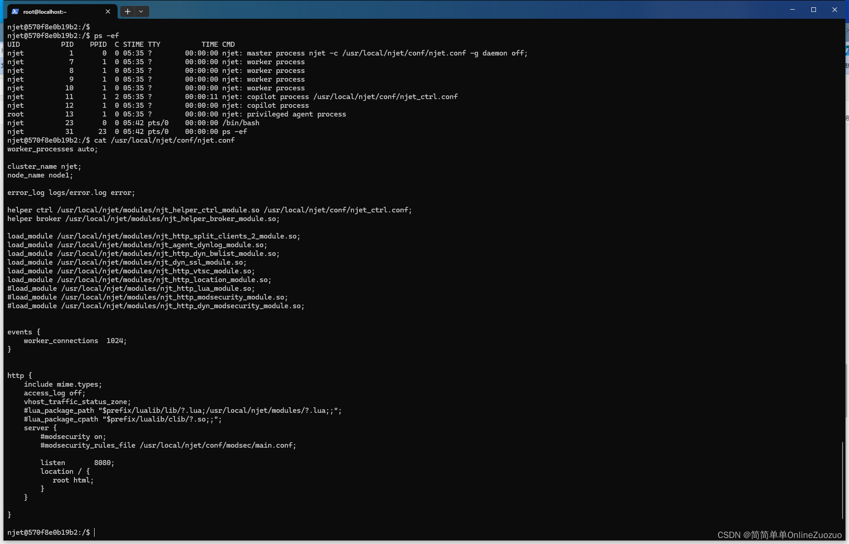The height and width of the screenshot is (544, 849).
Task: Close the root@localhost terminal tab
Action: pyautogui.click(x=108, y=11)
